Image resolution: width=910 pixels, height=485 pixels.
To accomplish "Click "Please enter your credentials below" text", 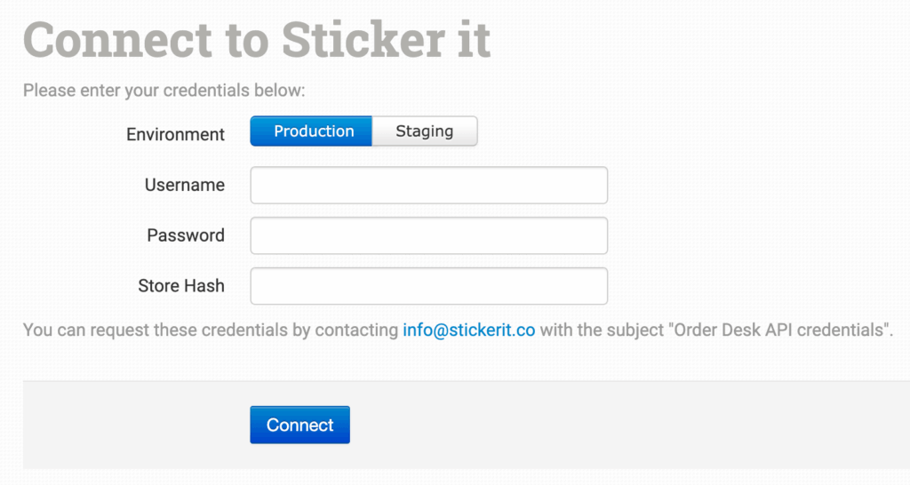I will pos(164,90).
